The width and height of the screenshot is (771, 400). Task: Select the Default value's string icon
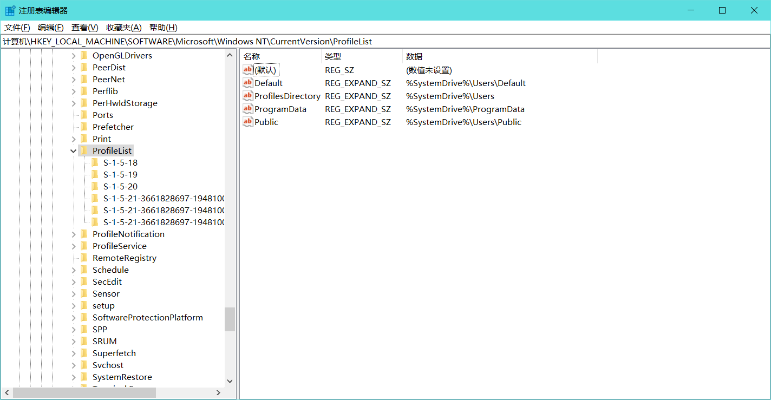click(x=247, y=83)
